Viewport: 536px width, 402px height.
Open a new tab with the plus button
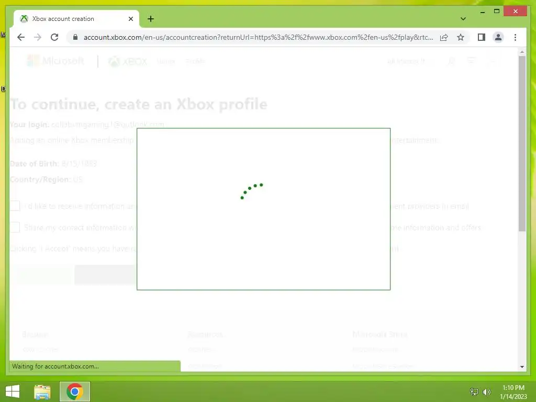pos(151,19)
